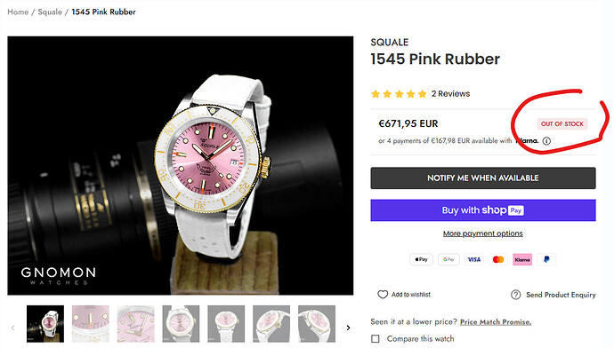Screen dimensions: 614x348
Task: Click the question mark enquiry icon
Action: pyautogui.click(x=516, y=295)
